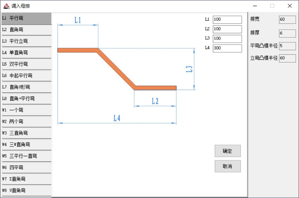Switch to L5 双平行弯 shape

point(26,64)
